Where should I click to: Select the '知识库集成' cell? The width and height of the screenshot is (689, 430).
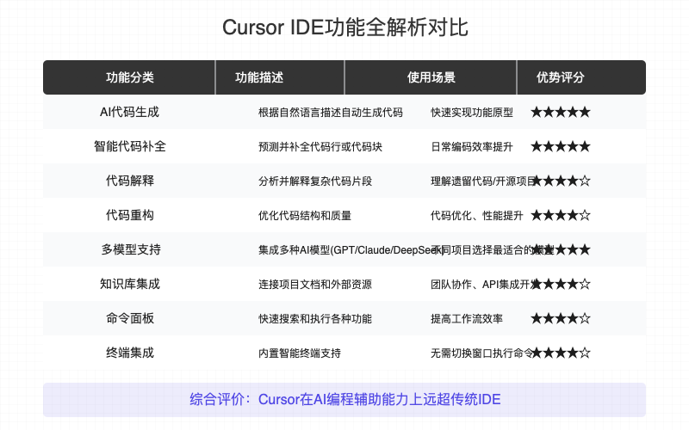point(130,284)
